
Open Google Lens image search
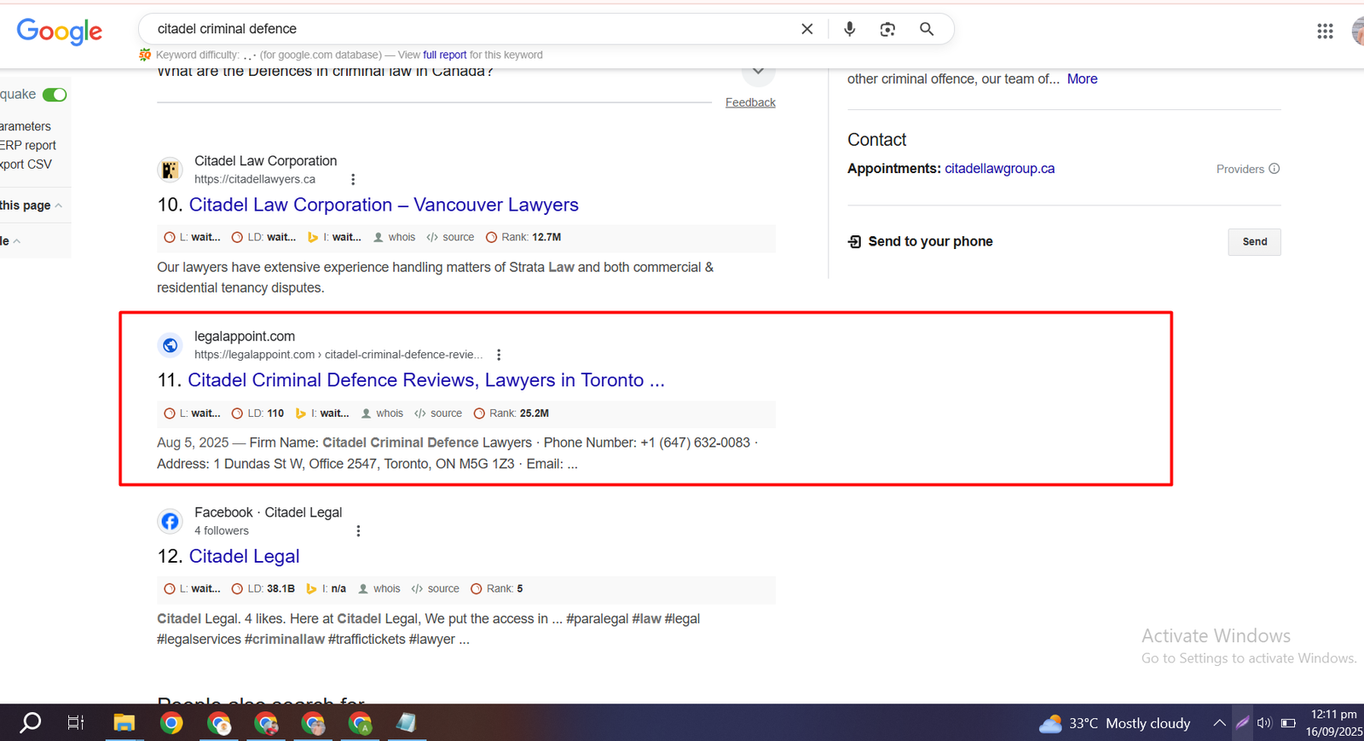(887, 29)
